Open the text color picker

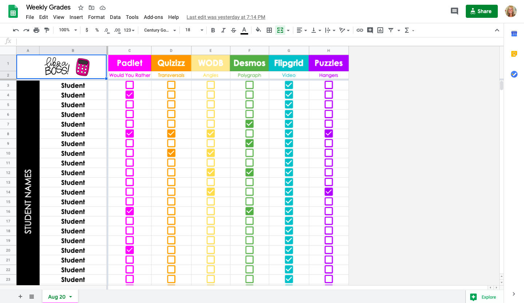point(244,30)
